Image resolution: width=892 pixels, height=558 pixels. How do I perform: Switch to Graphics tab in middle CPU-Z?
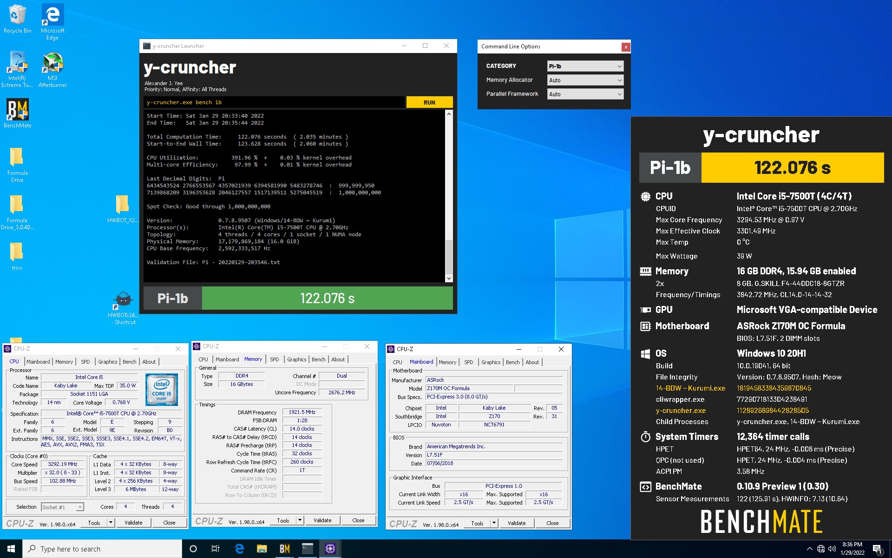point(296,359)
